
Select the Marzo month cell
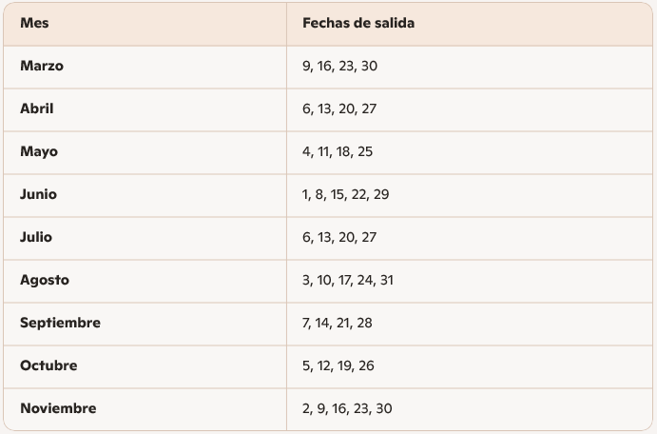pos(42,67)
